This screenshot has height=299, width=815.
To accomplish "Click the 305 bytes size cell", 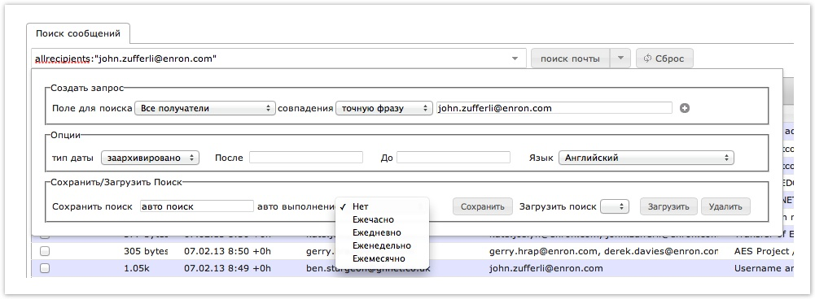I will point(146,251).
